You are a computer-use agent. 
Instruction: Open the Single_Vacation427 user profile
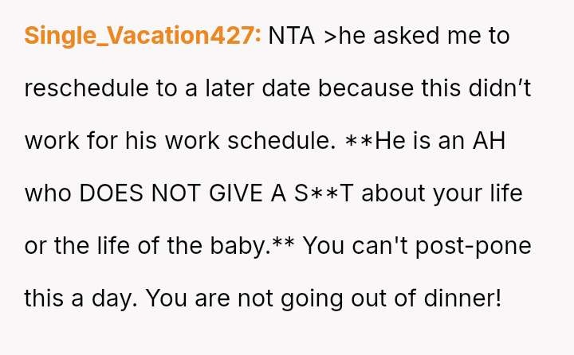point(143,36)
